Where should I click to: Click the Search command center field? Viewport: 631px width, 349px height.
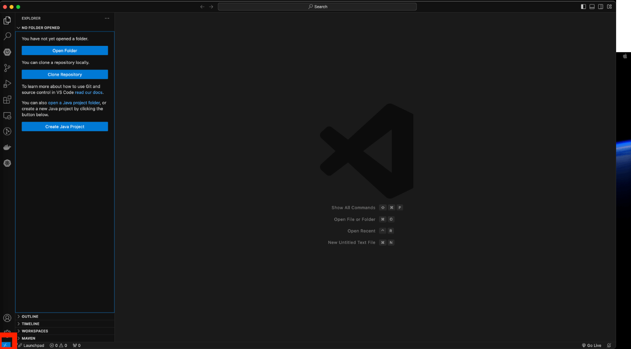point(317,7)
